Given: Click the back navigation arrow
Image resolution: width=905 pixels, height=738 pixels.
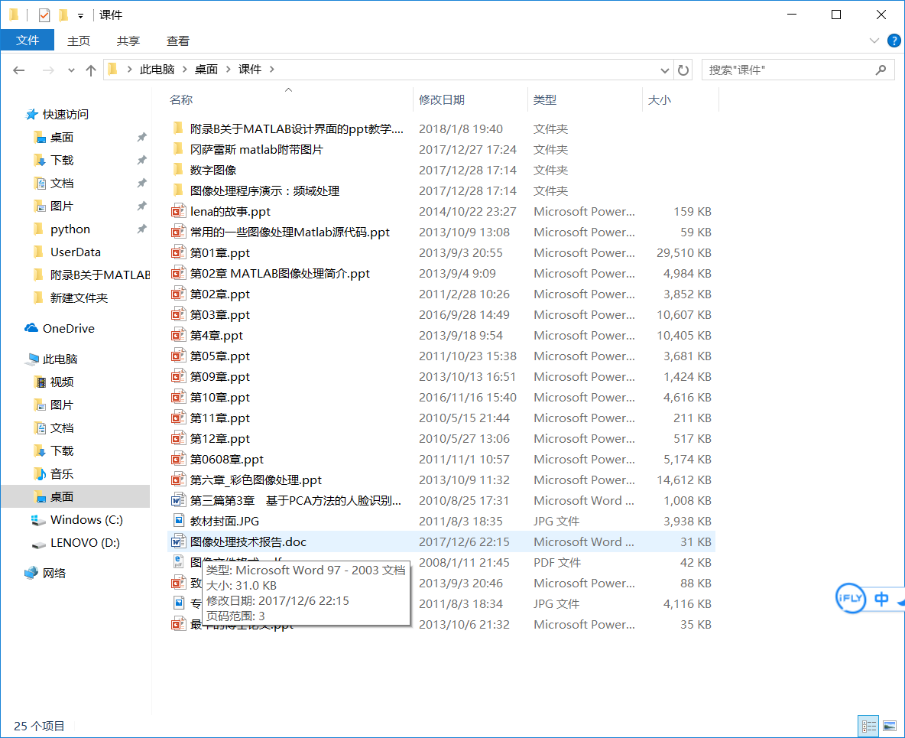Looking at the screenshot, I should (x=18, y=70).
